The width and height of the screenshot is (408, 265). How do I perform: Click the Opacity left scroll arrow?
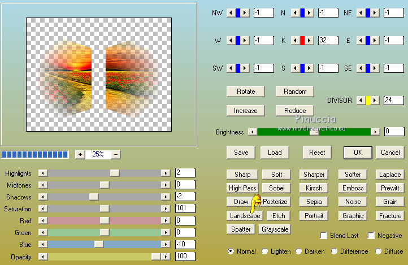click(43, 257)
